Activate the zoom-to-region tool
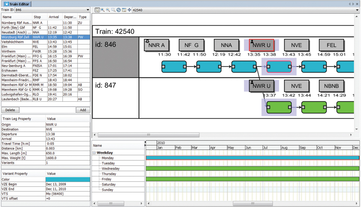 pos(113,10)
